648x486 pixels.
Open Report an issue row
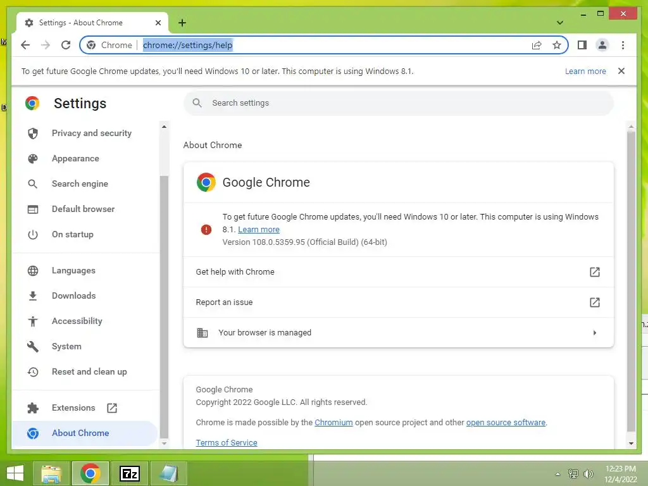pyautogui.click(x=399, y=302)
